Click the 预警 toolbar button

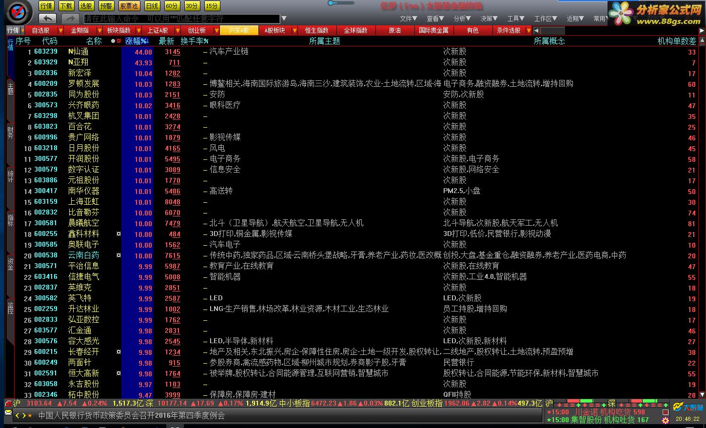pos(106,6)
